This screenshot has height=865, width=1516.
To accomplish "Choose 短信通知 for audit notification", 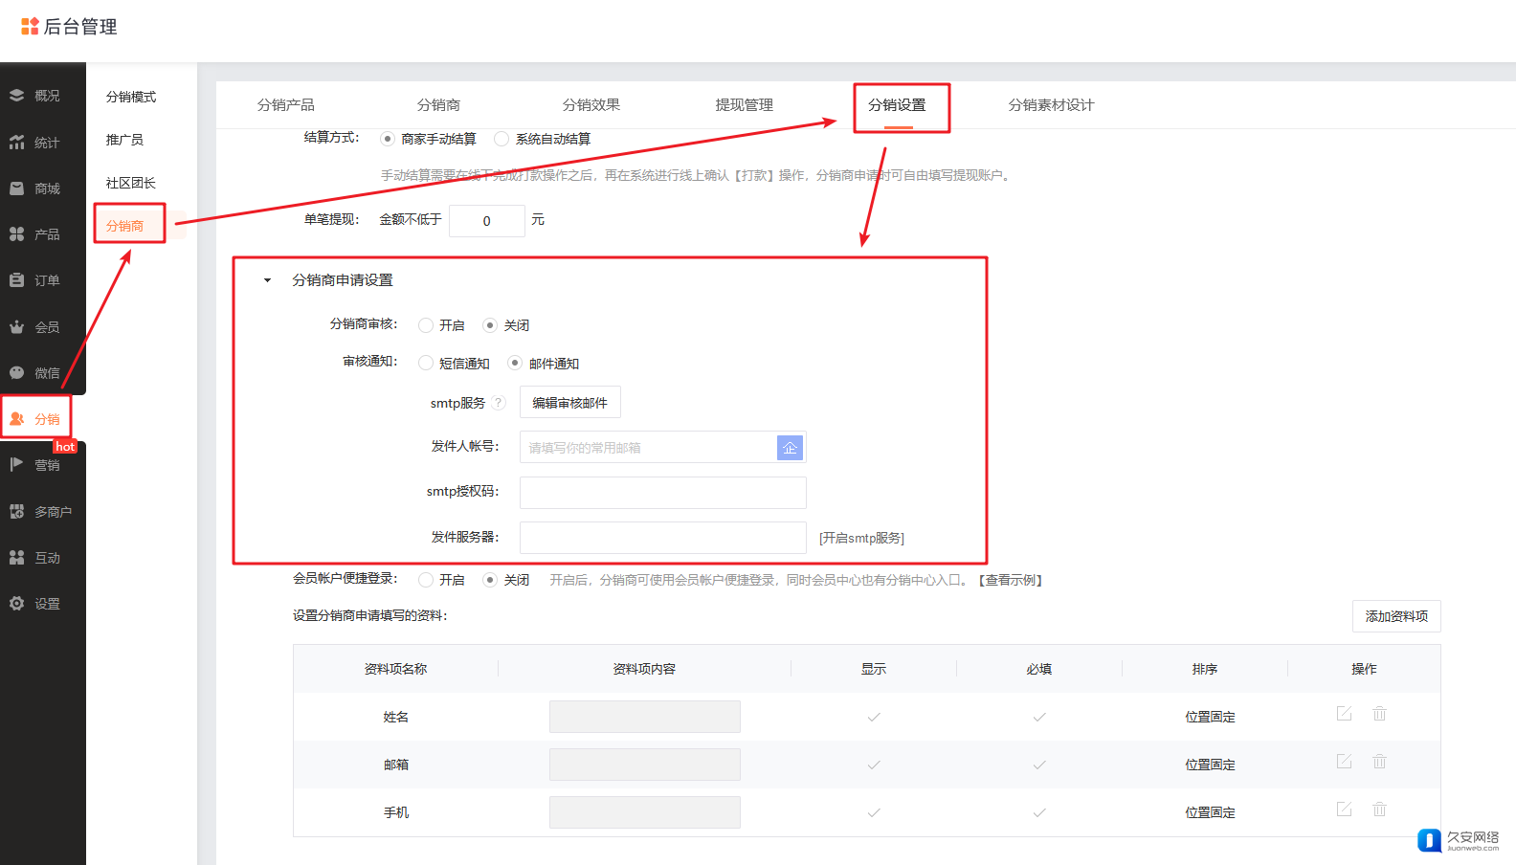I will pyautogui.click(x=426, y=364).
